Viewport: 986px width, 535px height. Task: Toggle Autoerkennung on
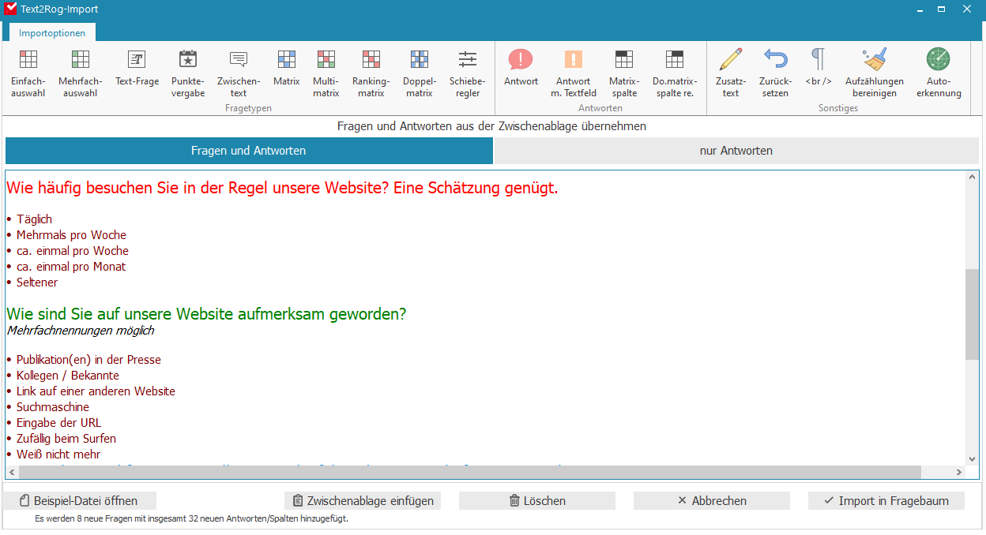click(x=937, y=71)
